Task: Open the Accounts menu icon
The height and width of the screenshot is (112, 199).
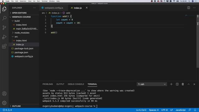Action: coord(4,94)
